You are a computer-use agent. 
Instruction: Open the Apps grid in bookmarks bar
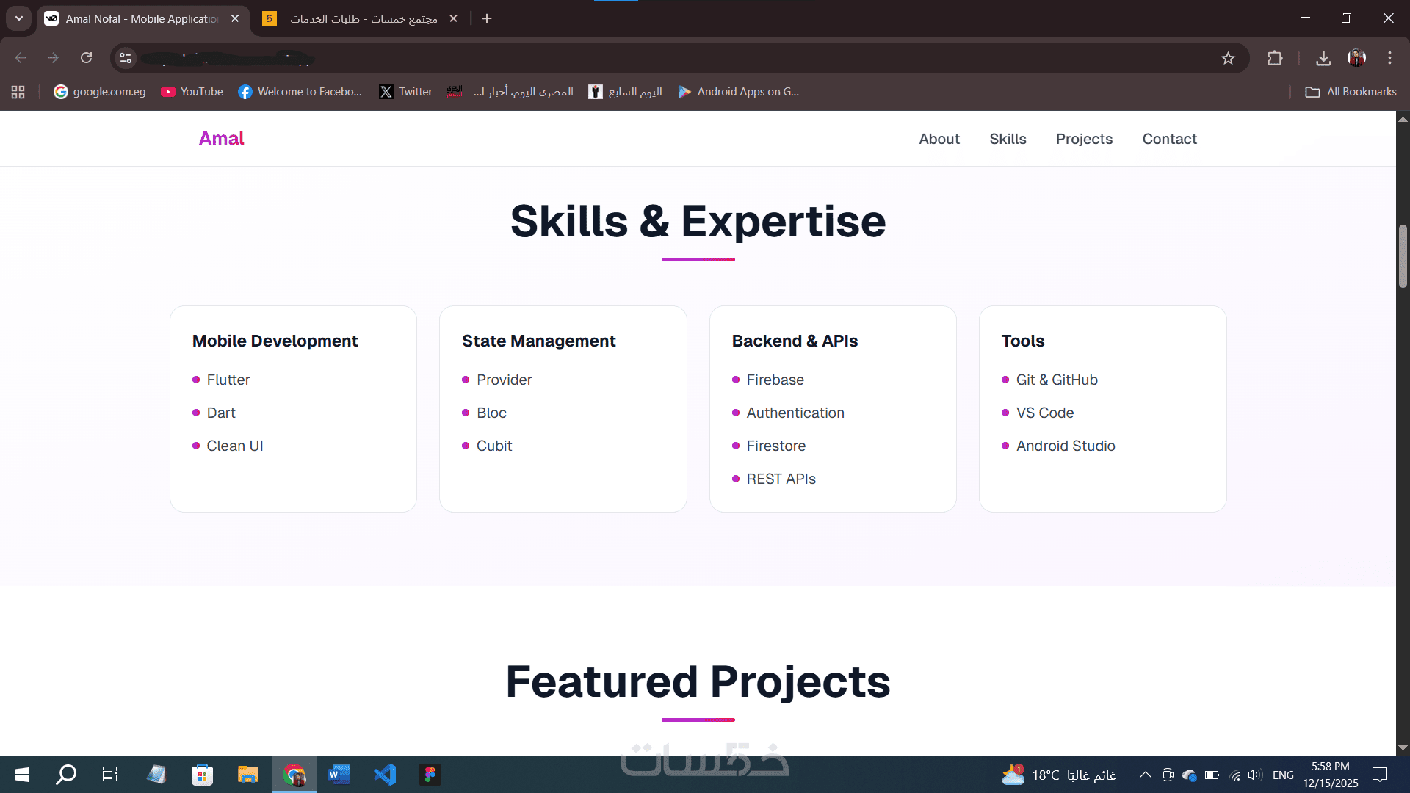coord(18,92)
